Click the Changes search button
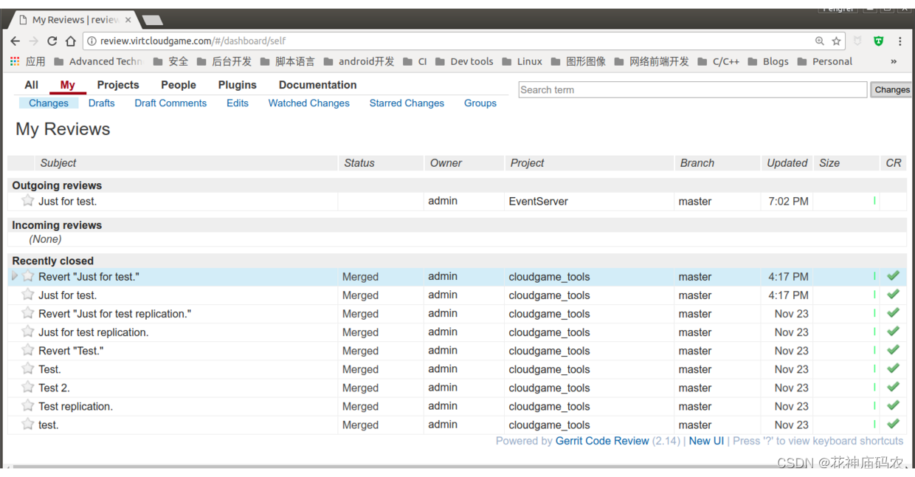Image resolution: width=915 pixels, height=477 pixels. click(892, 89)
